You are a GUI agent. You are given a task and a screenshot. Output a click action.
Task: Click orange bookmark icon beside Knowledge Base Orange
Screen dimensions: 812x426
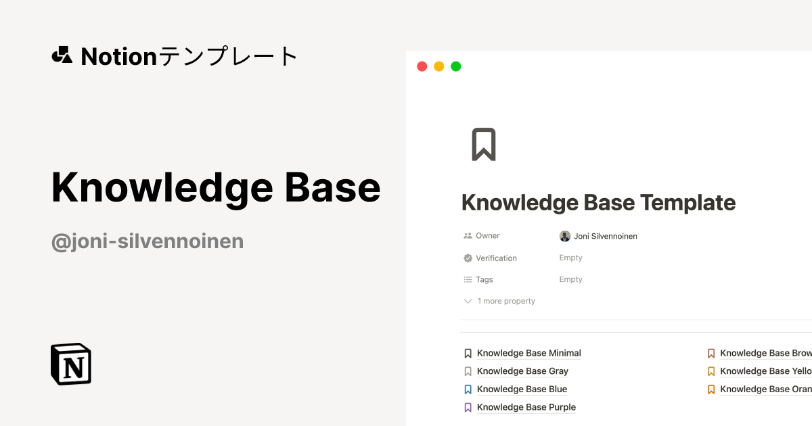[711, 389]
